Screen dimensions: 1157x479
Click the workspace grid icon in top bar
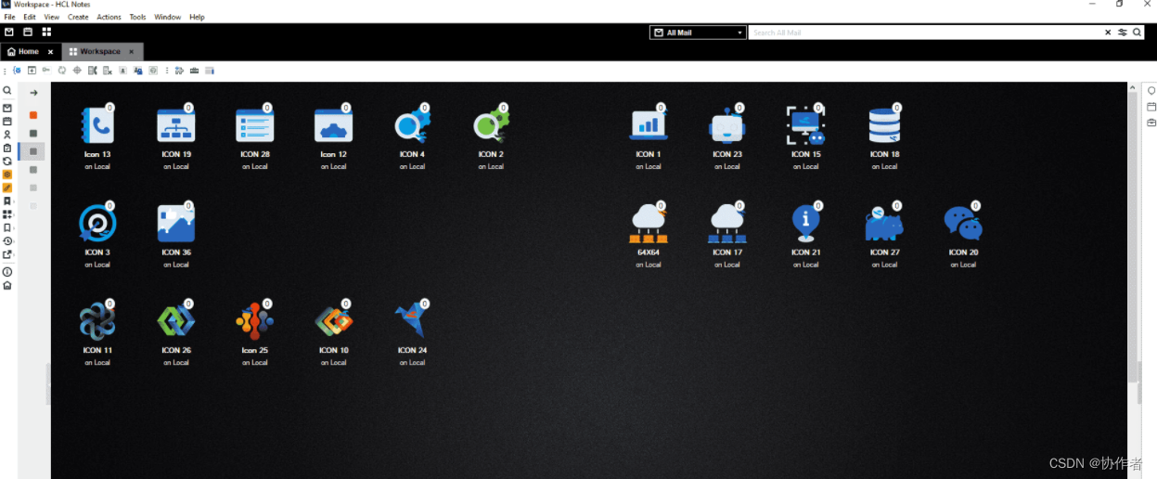46,32
